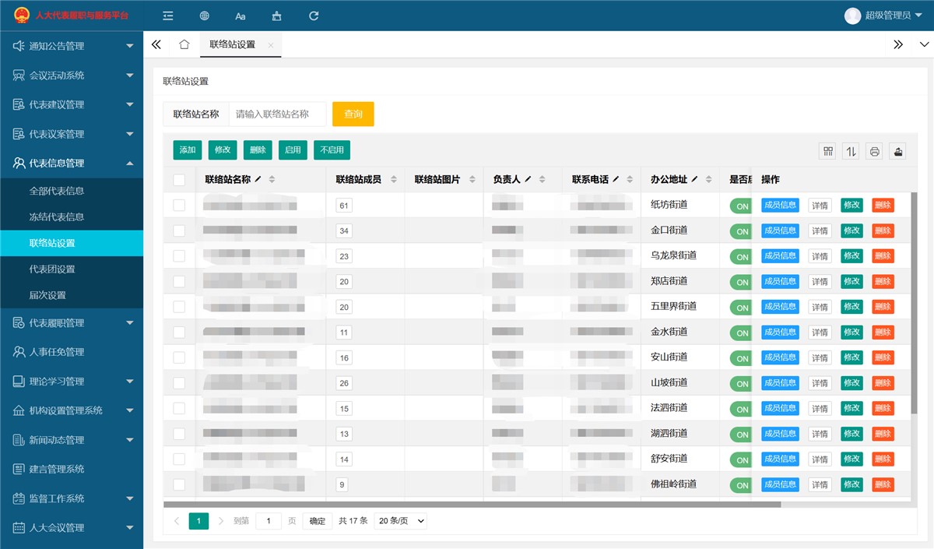Expand the 通知公告管理 sidebar menu
This screenshot has width=934, height=549.
(72, 45)
